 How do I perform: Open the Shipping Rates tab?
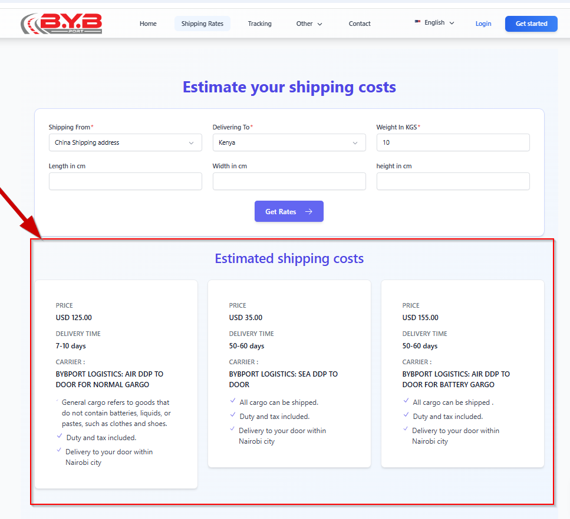tap(203, 24)
